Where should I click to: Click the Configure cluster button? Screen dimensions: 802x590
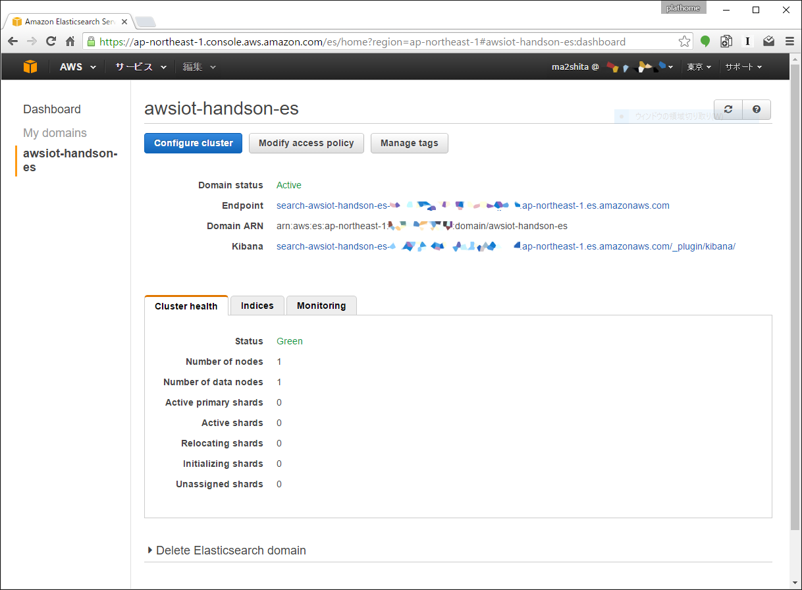[x=194, y=143]
